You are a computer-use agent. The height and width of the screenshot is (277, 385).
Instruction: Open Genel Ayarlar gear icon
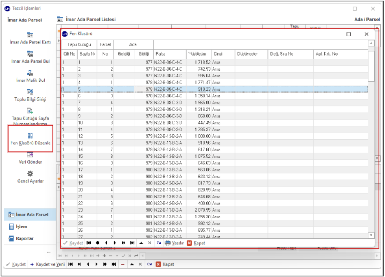pos(30,174)
